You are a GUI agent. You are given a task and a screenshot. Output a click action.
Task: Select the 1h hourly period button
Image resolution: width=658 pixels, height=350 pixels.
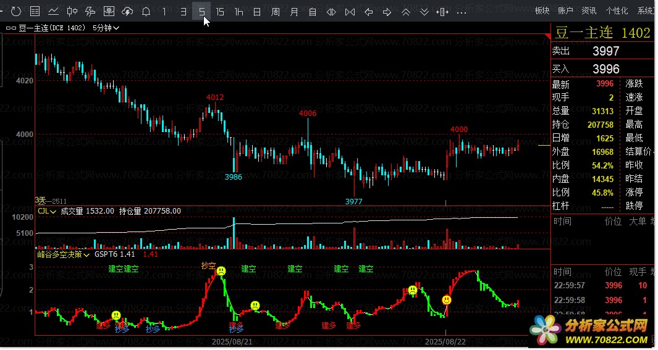pyautogui.click(x=238, y=12)
